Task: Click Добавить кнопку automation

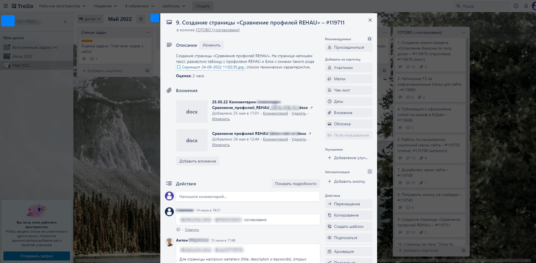Action: [x=349, y=181]
